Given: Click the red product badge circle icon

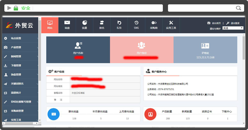Looking at the screenshot, I should 150,114.
